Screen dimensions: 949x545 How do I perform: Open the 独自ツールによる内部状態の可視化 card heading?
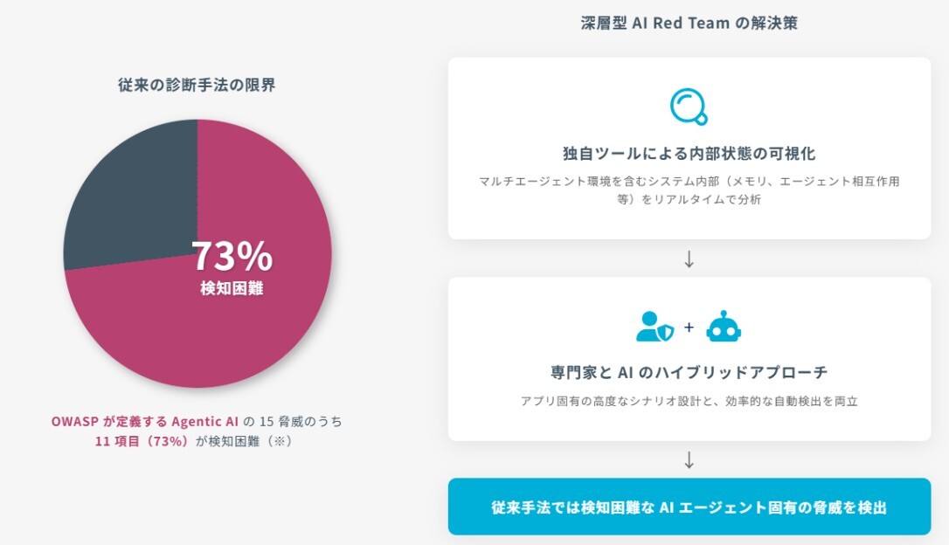(689, 154)
